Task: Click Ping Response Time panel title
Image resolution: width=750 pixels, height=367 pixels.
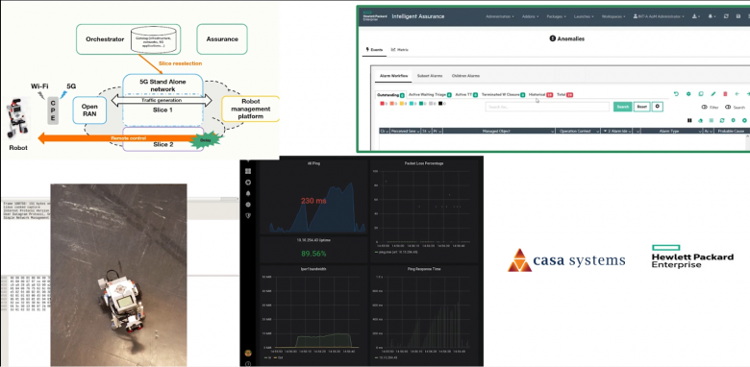Action: tap(423, 269)
